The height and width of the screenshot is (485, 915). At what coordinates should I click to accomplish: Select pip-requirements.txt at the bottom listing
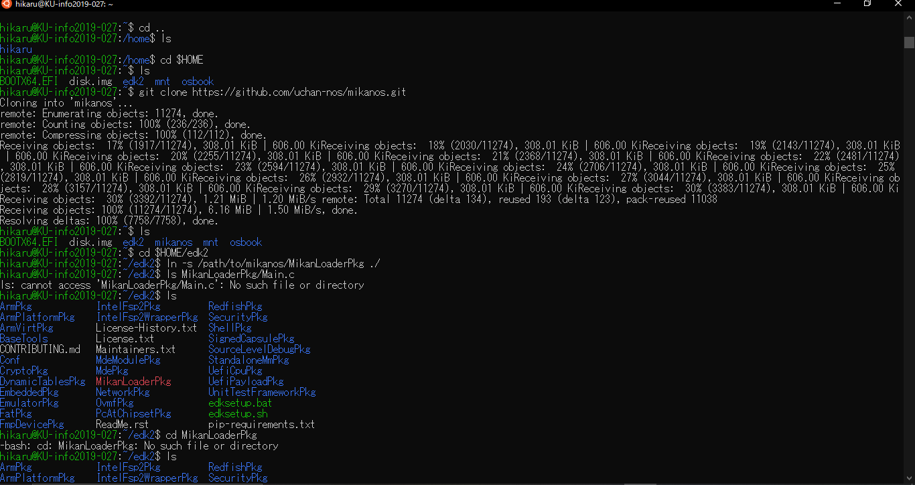tap(261, 424)
